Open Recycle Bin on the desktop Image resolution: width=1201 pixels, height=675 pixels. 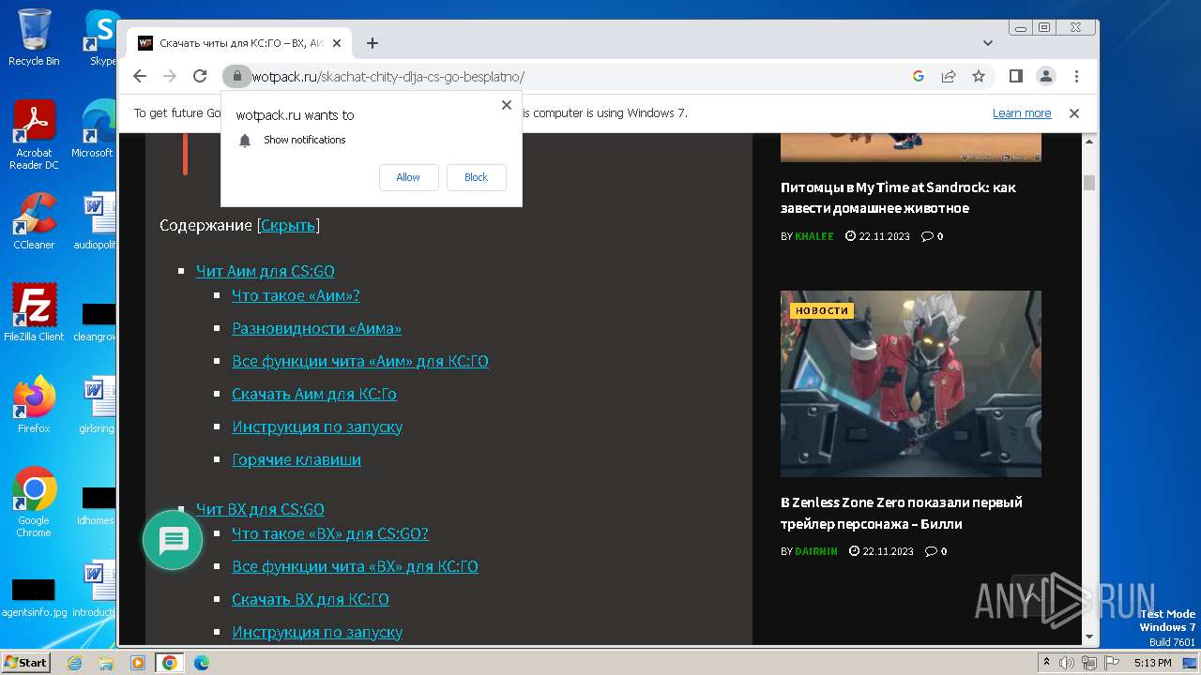(x=34, y=37)
